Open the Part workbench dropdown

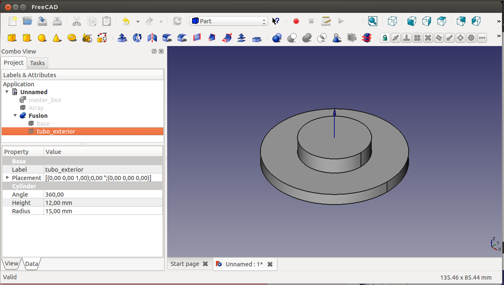tap(229, 21)
